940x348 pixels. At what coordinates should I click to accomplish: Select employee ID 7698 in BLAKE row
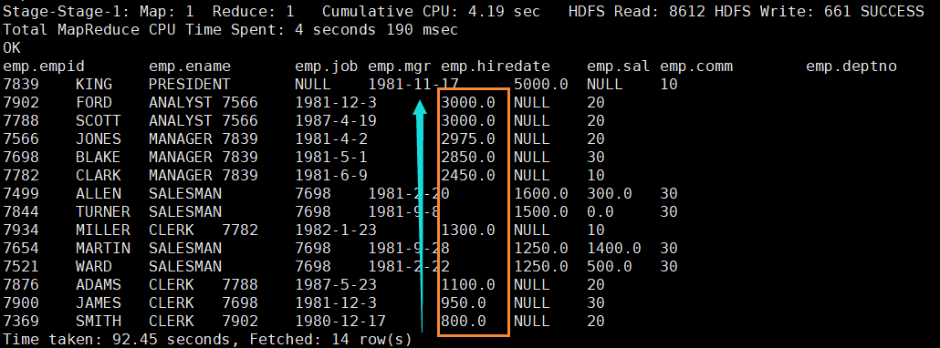point(21,158)
